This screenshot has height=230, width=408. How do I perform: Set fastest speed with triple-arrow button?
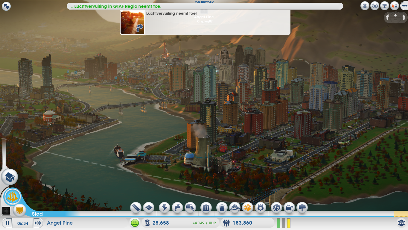click(38, 223)
